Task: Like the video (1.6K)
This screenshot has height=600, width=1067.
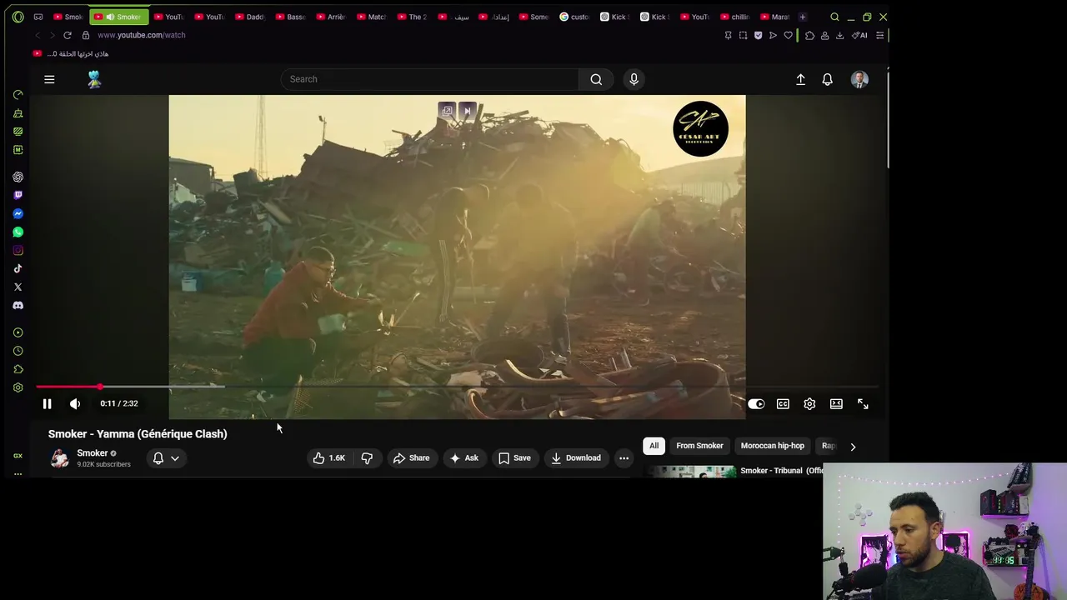Action: 328,457
